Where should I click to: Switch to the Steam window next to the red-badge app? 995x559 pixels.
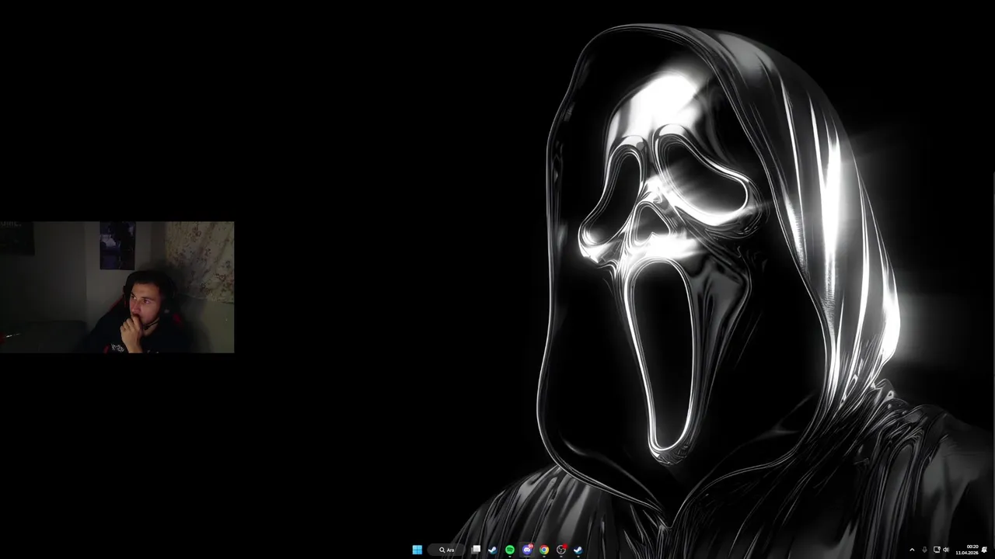[578, 550]
